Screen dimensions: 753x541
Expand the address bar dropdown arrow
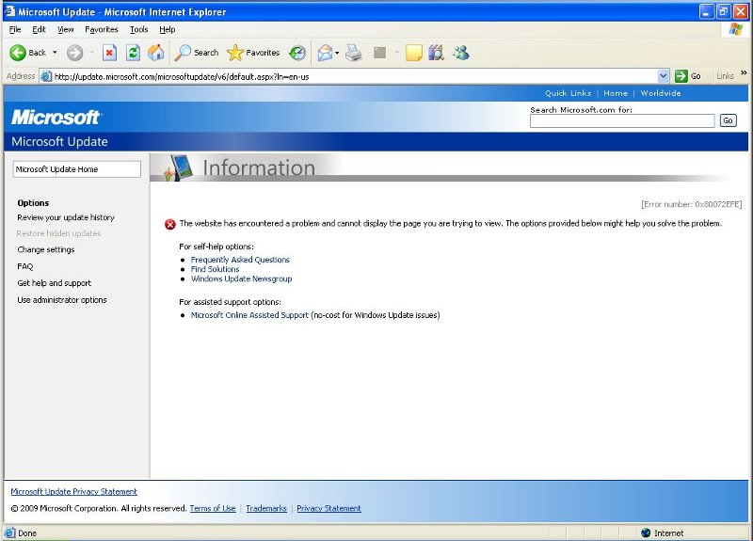(x=664, y=76)
